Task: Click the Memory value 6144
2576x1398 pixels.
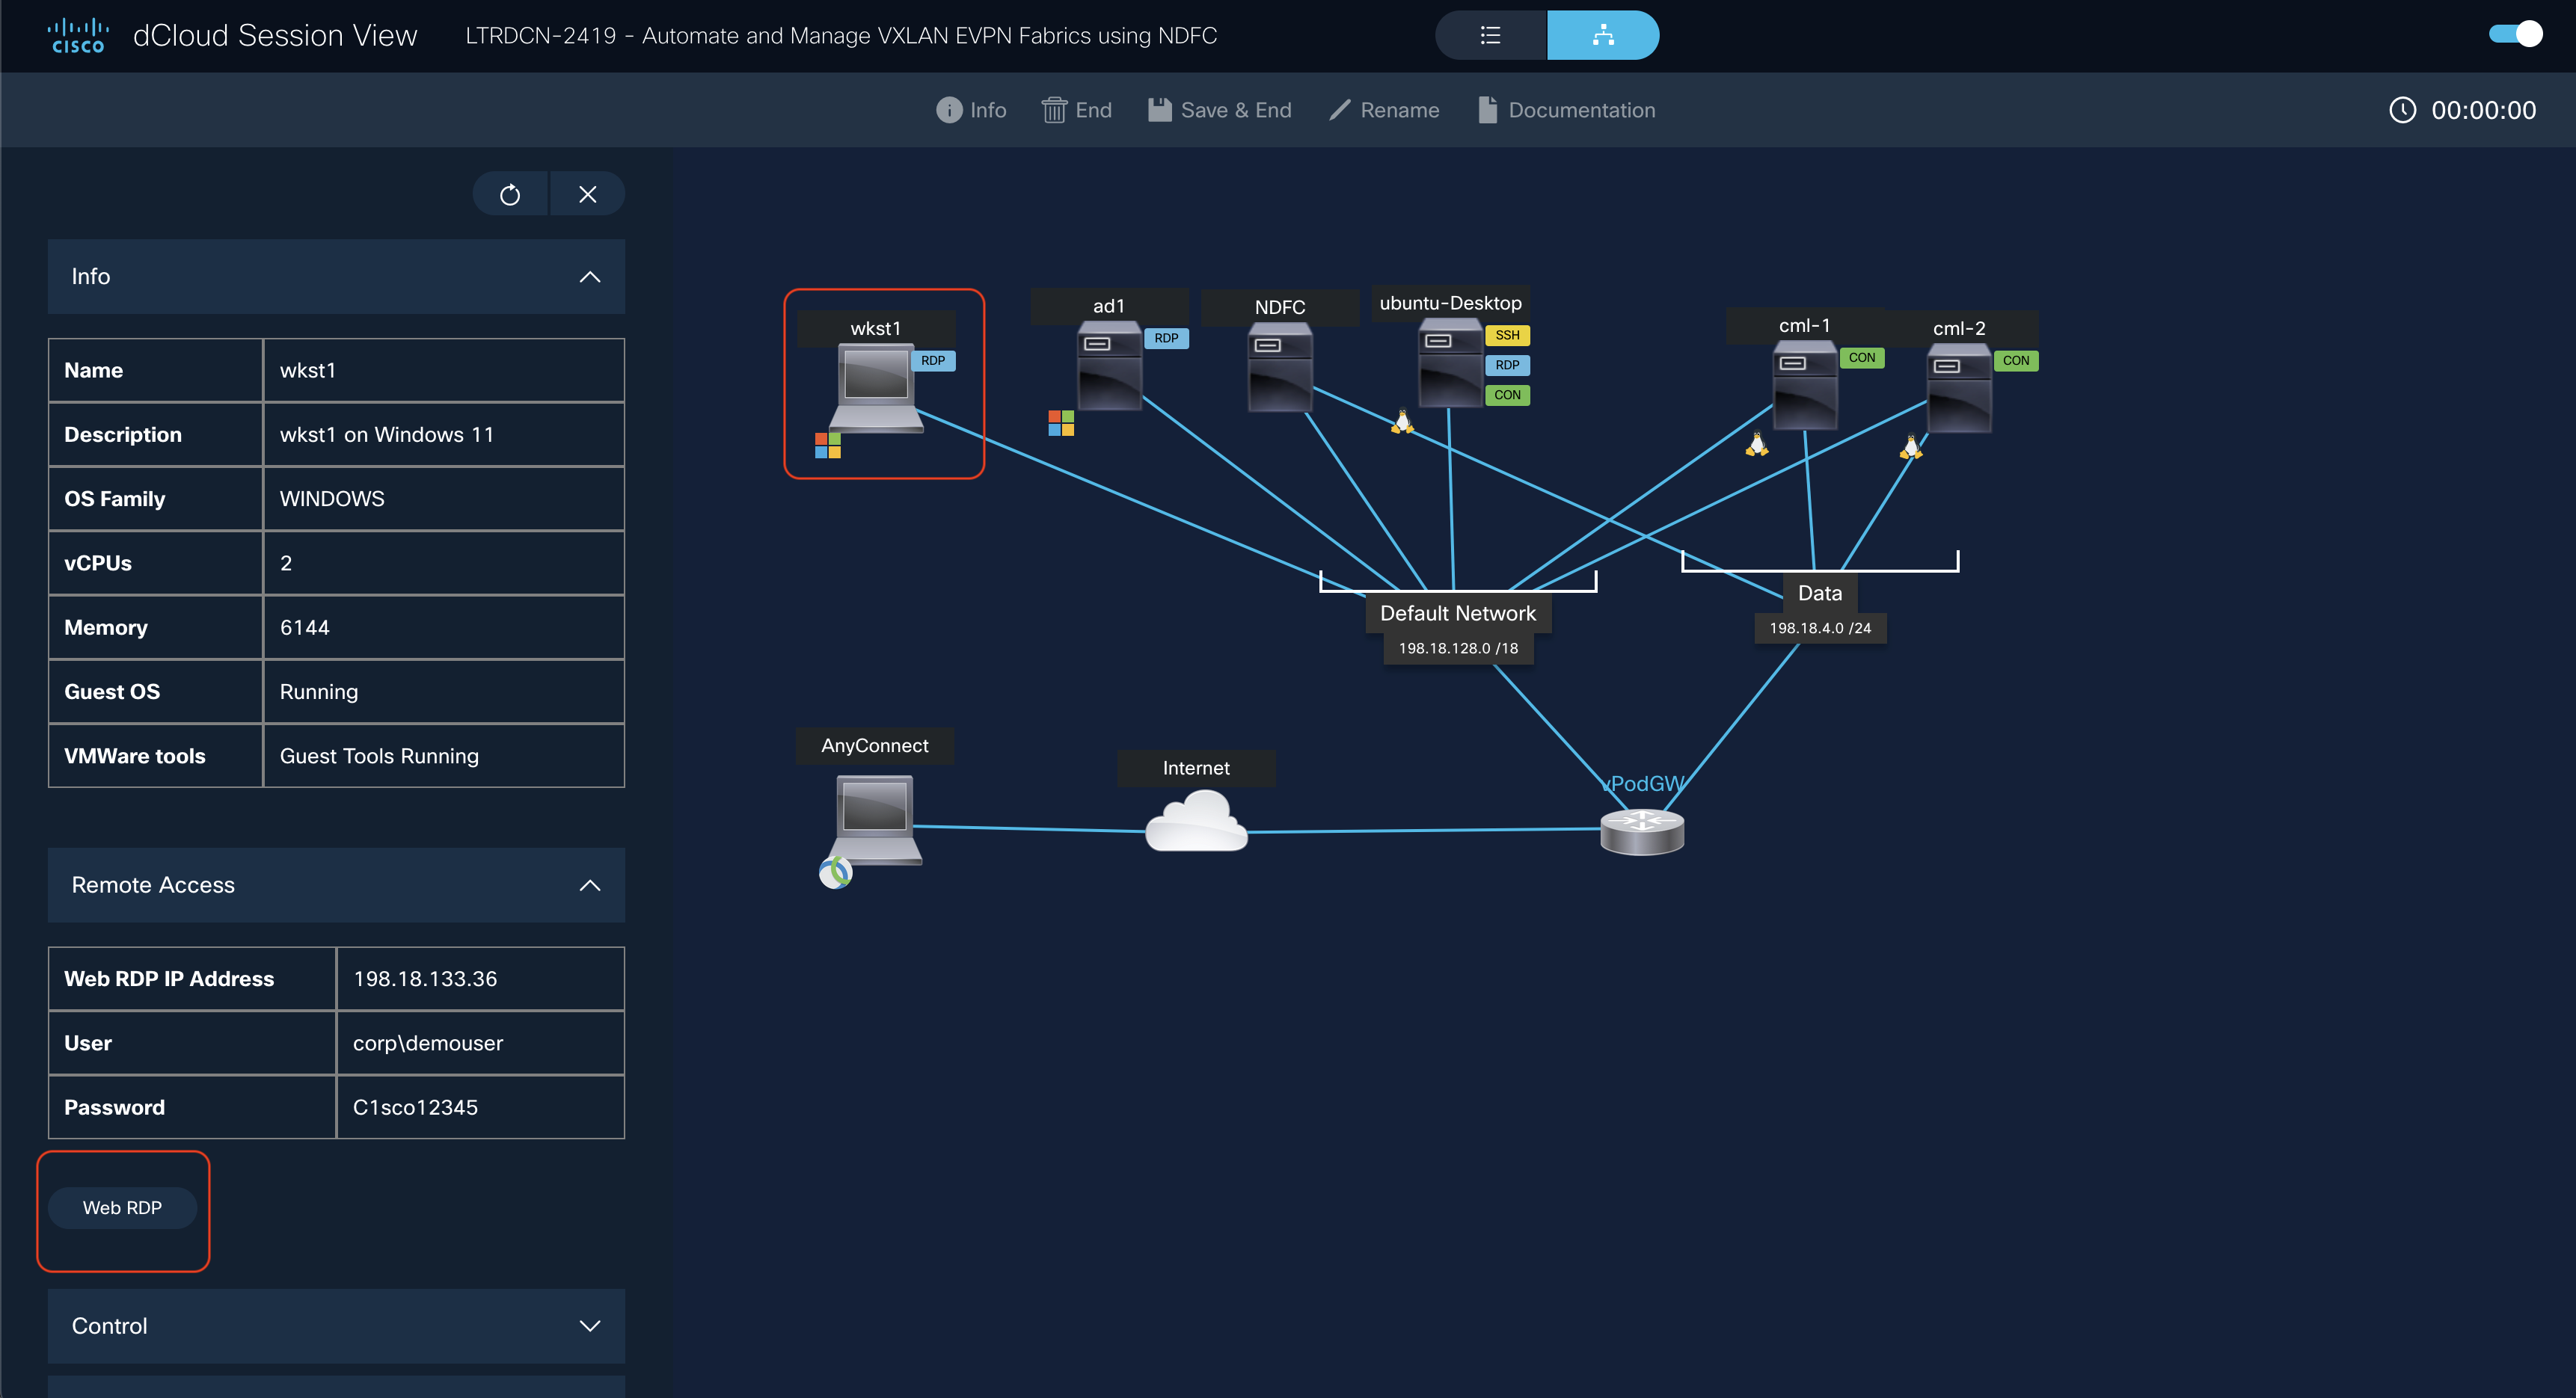Action: [305, 627]
